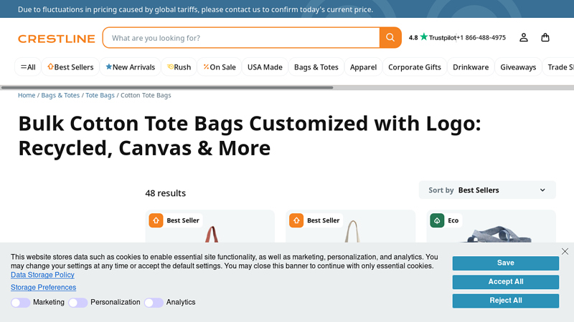This screenshot has height=322, width=574.
Task: Open the Giveaways nav item
Action: pyautogui.click(x=518, y=67)
